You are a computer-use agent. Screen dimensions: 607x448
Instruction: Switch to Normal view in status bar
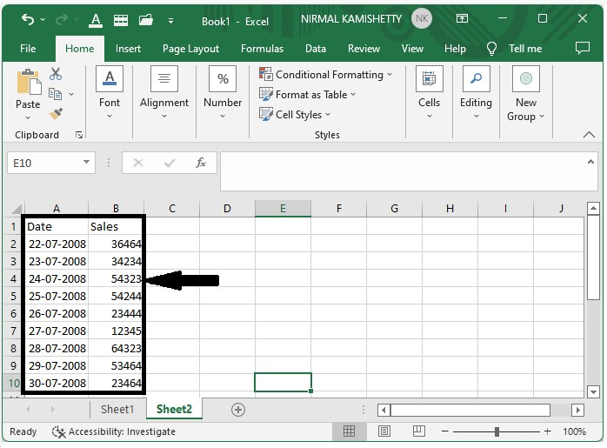349,431
